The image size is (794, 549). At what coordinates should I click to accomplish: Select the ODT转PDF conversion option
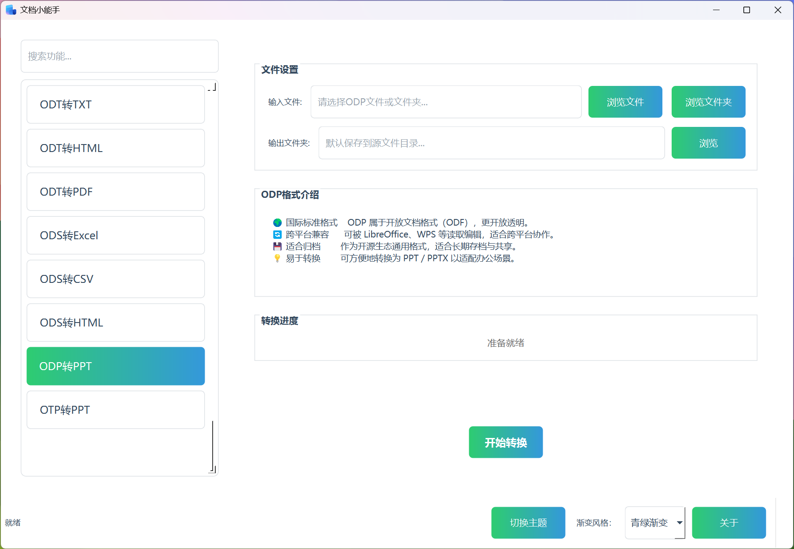[115, 192]
